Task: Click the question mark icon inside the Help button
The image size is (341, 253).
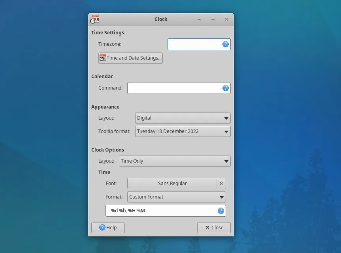Action: 103,227
